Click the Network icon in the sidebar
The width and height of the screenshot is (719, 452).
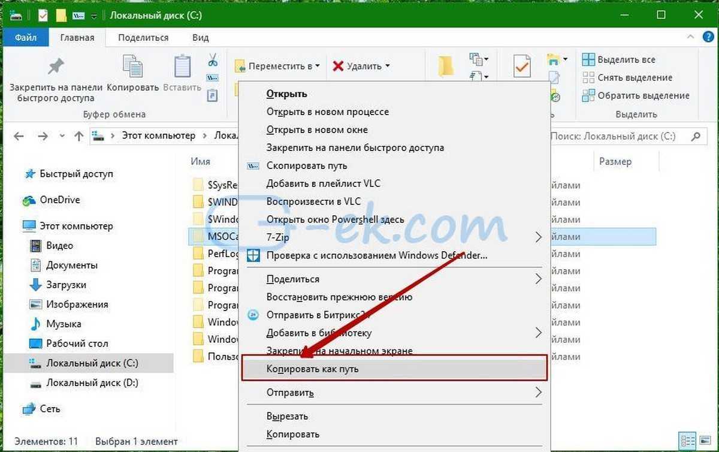[x=29, y=409]
